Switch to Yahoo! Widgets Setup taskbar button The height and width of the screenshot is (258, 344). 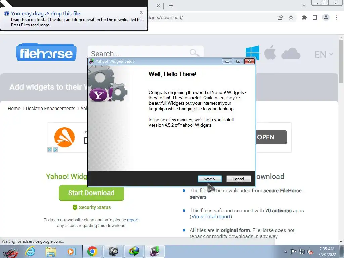click(155, 251)
